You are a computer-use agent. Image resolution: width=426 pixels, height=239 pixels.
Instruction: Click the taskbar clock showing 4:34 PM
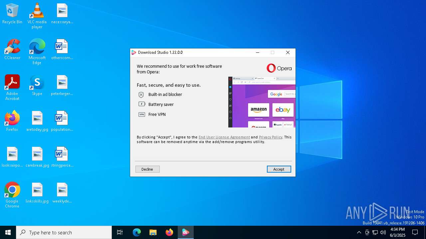398,232
